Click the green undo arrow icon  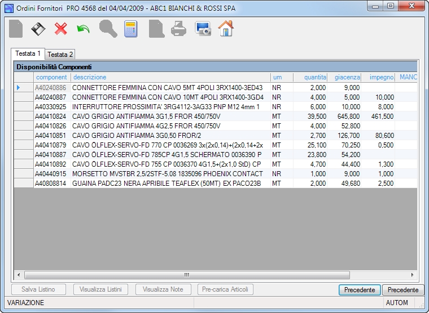point(83,29)
